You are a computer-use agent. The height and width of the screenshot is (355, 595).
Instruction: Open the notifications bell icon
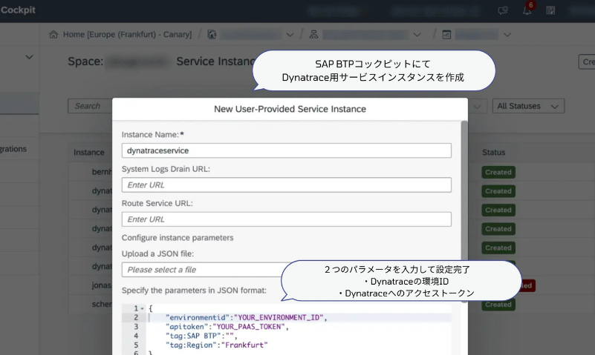[x=527, y=10]
